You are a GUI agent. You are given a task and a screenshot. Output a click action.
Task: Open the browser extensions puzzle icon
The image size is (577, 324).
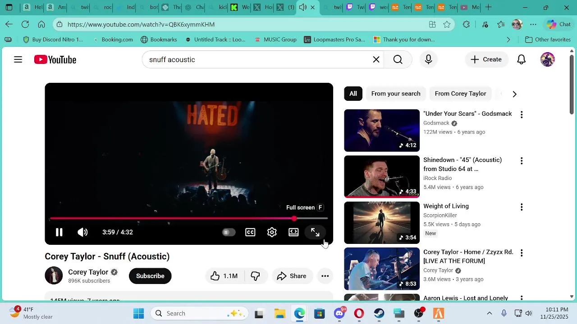[x=467, y=24]
